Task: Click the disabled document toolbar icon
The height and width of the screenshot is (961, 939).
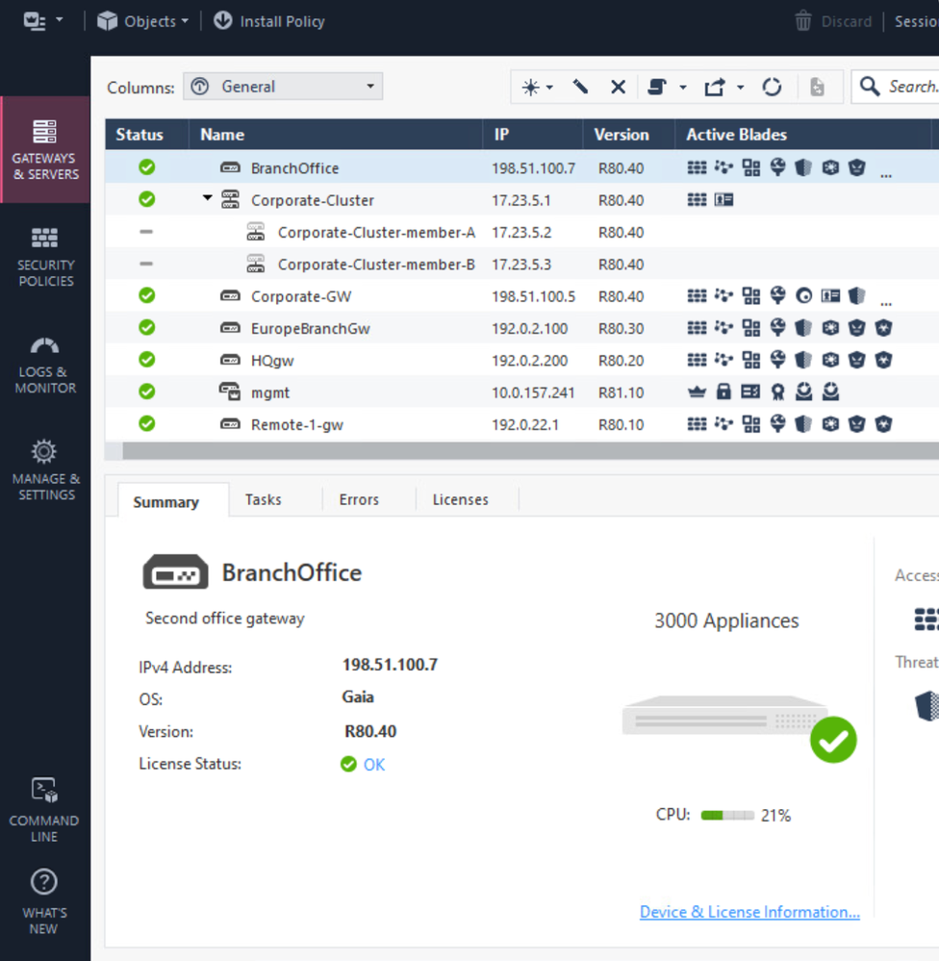Action: tap(817, 87)
